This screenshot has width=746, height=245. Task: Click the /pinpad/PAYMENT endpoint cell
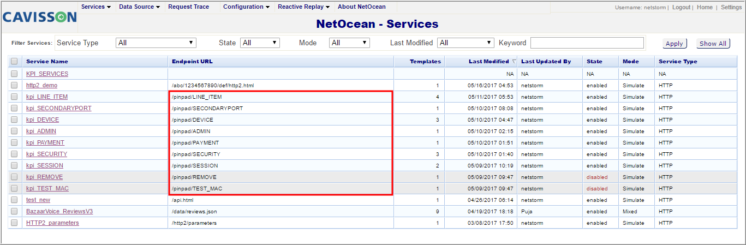click(x=195, y=143)
